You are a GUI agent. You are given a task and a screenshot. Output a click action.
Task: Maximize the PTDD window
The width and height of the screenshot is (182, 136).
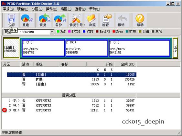173,4
